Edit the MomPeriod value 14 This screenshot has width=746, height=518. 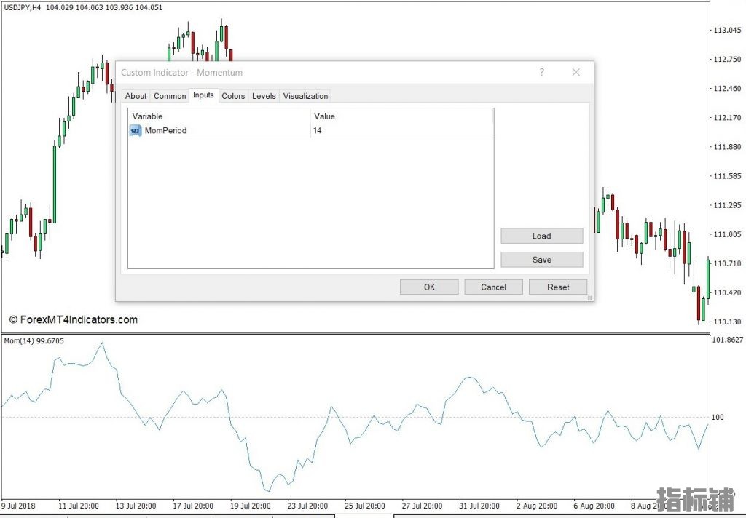[401, 131]
